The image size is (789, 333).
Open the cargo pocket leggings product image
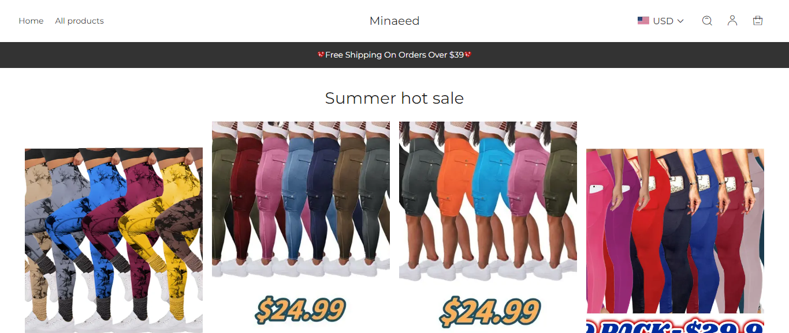tap(301, 227)
